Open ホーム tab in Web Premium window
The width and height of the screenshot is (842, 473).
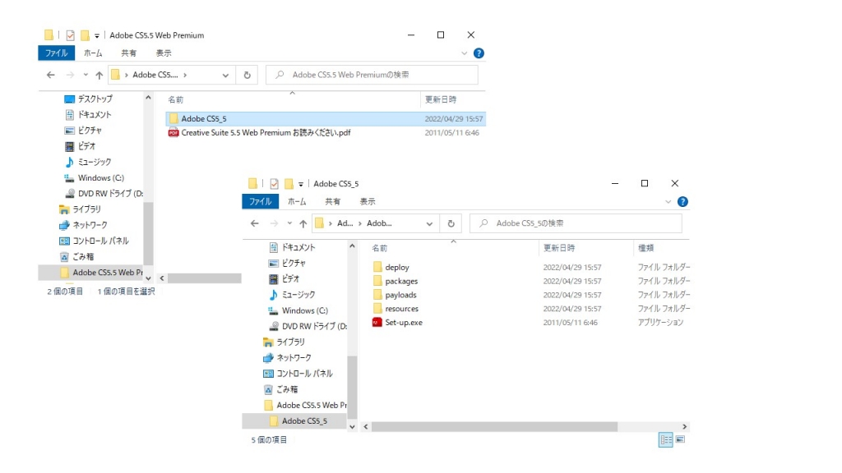click(x=93, y=53)
